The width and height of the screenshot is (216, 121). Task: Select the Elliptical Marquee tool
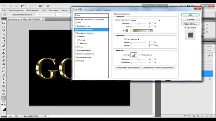click(4, 27)
